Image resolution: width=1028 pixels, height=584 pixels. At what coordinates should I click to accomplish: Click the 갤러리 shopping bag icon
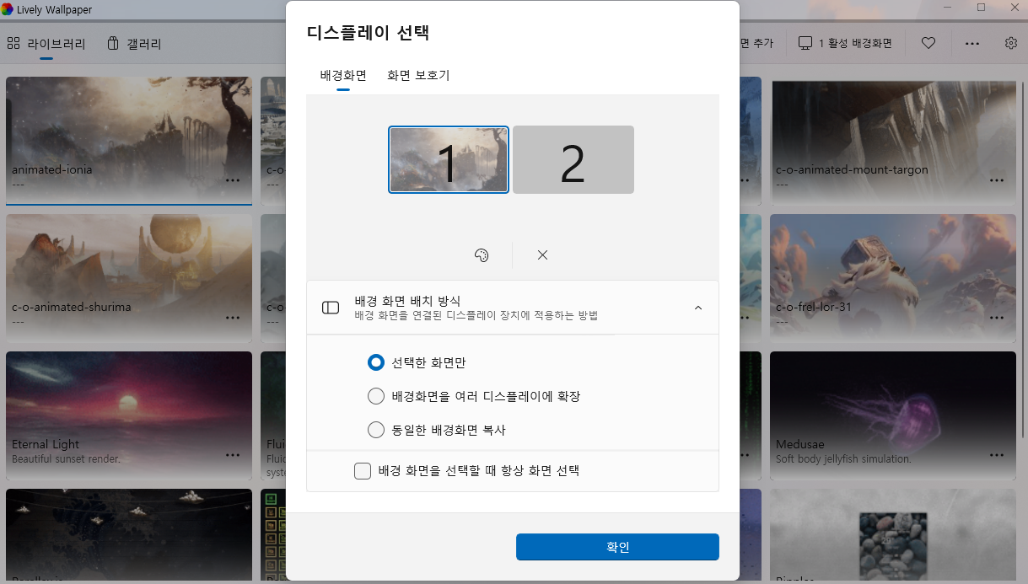[x=114, y=42]
